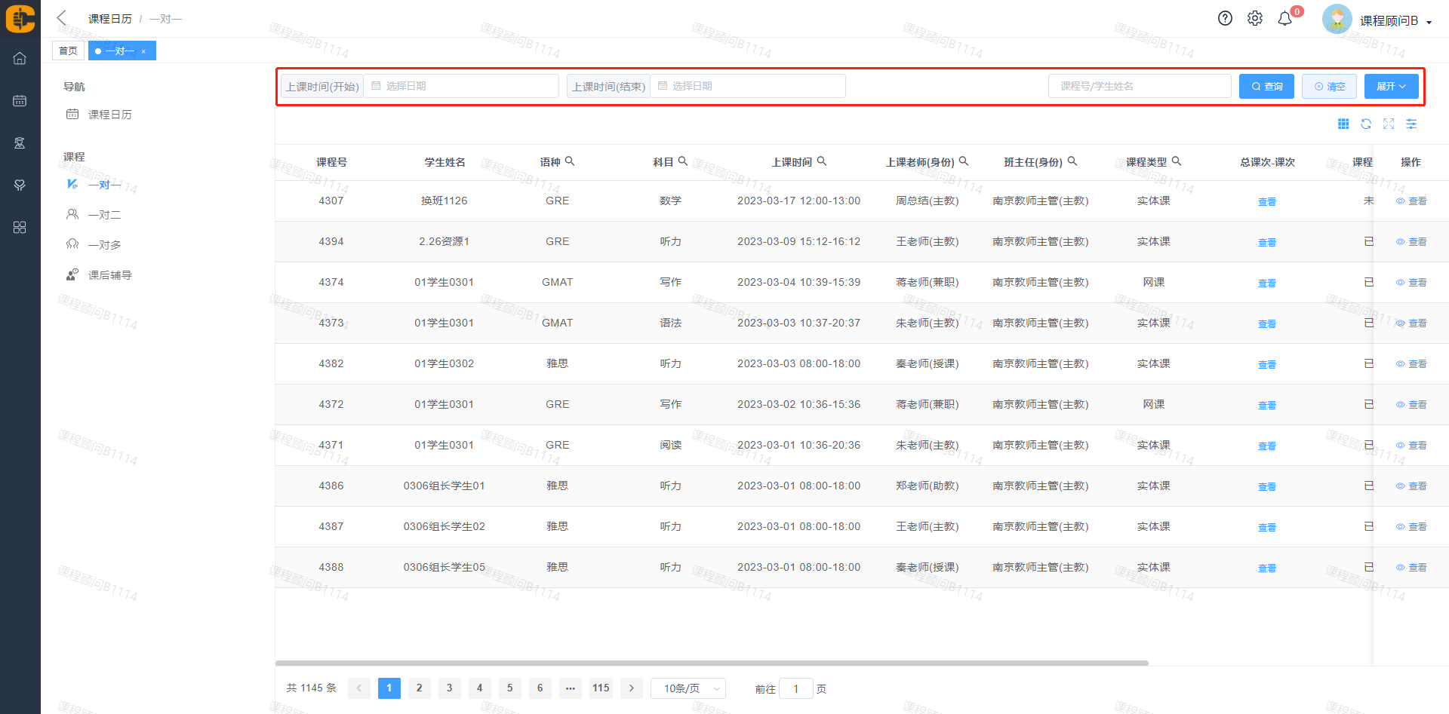Screen dimensions: 1449x714
Task: Open the home icon in left sidebar
Action: pos(20,58)
